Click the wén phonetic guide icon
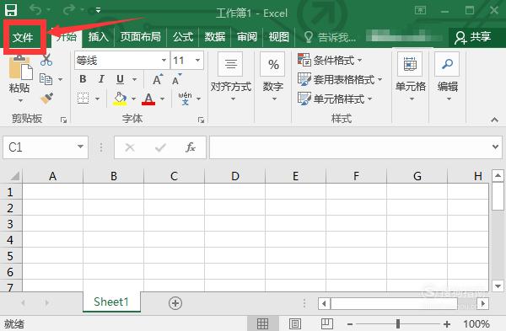This screenshot has height=331, width=506. pos(185,99)
